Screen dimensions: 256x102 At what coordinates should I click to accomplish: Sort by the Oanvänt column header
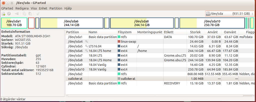230,32
